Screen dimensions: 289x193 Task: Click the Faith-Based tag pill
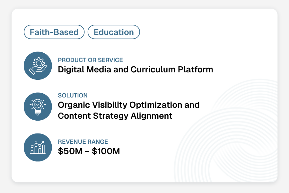54,32
